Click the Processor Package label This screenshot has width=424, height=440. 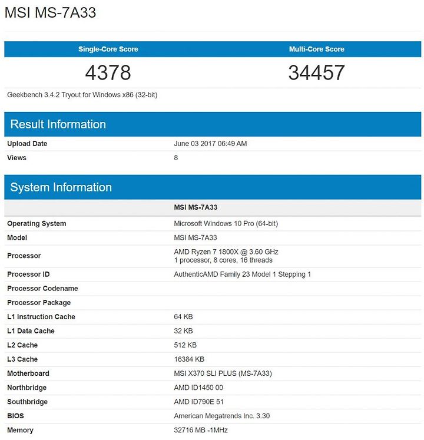39,303
